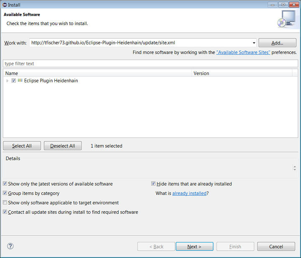Enable Show only software applicable to target environment
The image size is (301, 258).
click(x=5, y=202)
